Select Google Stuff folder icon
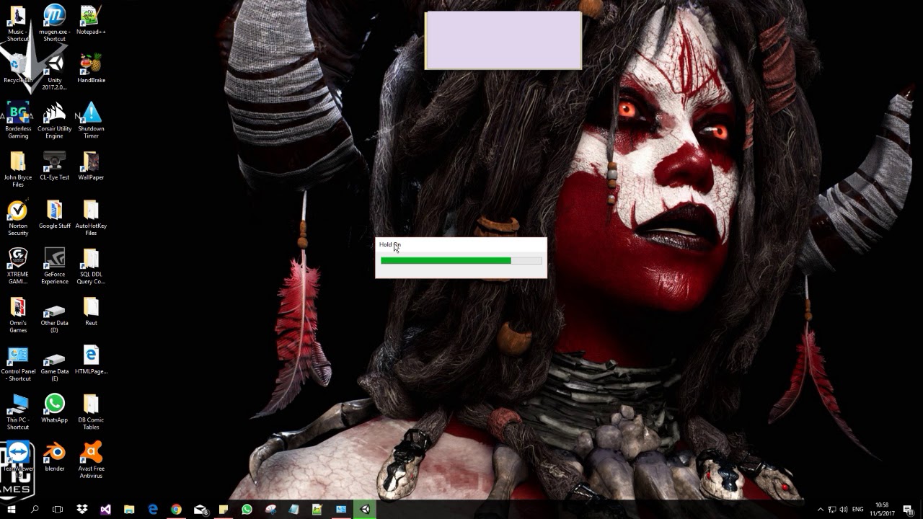923x519 pixels. [54, 215]
